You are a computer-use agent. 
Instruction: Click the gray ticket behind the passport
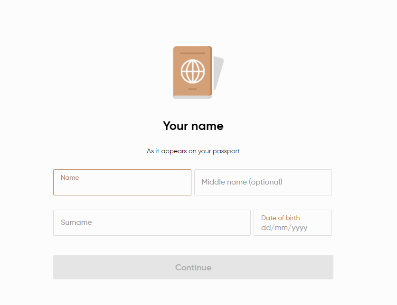tap(218, 74)
